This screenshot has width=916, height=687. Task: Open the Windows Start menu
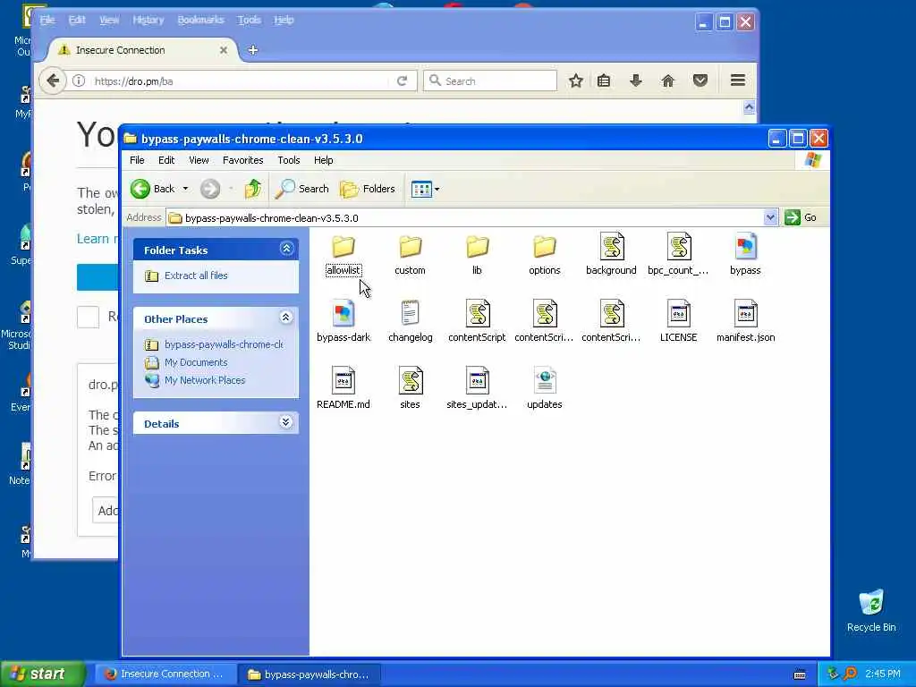[x=42, y=674]
